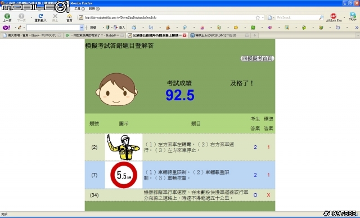This screenshot has width=360, height=218.
Task: Click question number (2)
Action: tap(94, 147)
